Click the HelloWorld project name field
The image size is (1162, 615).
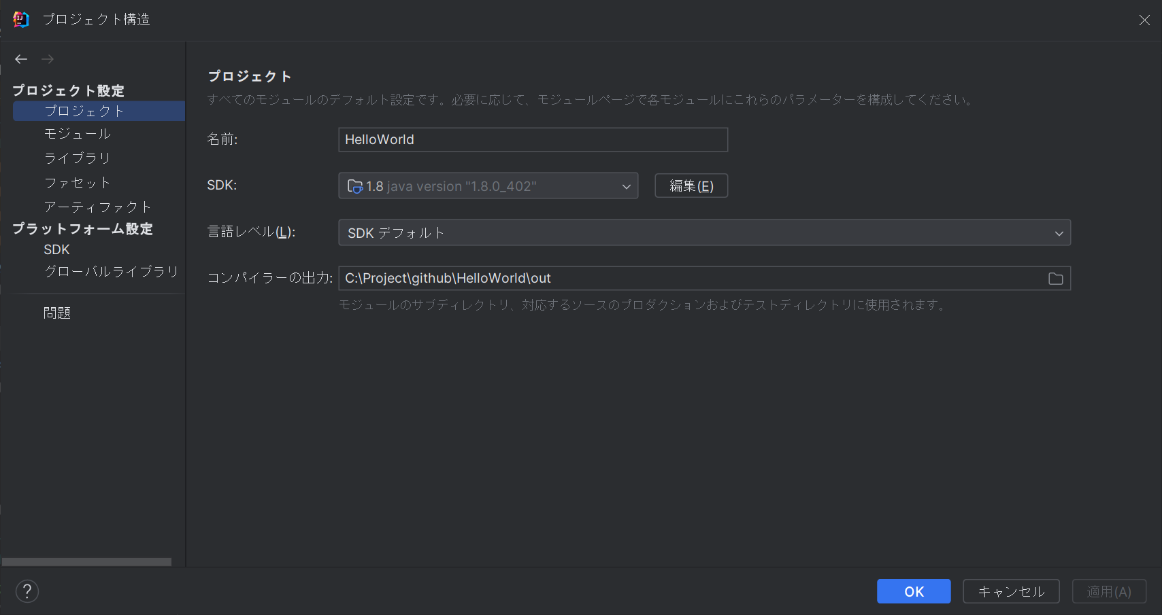[533, 140]
